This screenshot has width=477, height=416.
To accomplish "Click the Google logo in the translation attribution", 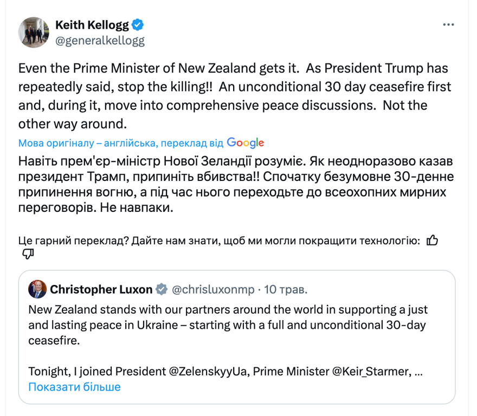I will (245, 142).
